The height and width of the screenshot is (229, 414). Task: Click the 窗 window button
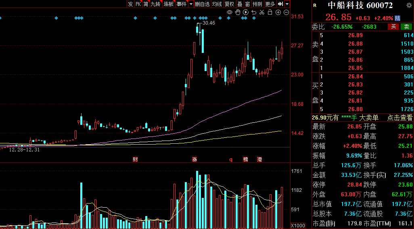247,4
